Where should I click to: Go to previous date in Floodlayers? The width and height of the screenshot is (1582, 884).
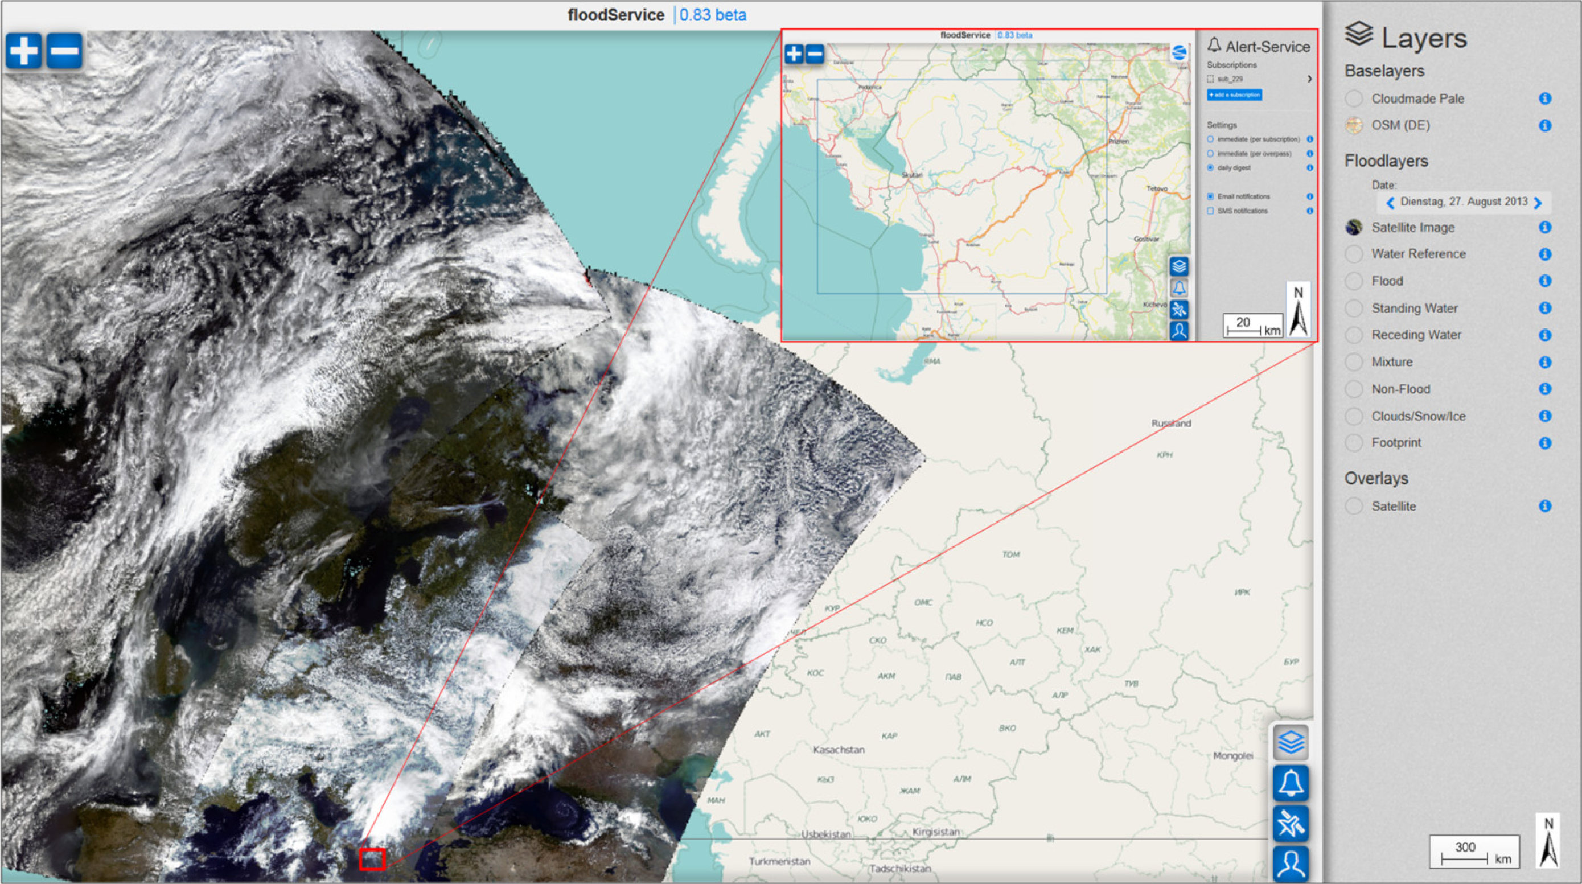tap(1390, 203)
